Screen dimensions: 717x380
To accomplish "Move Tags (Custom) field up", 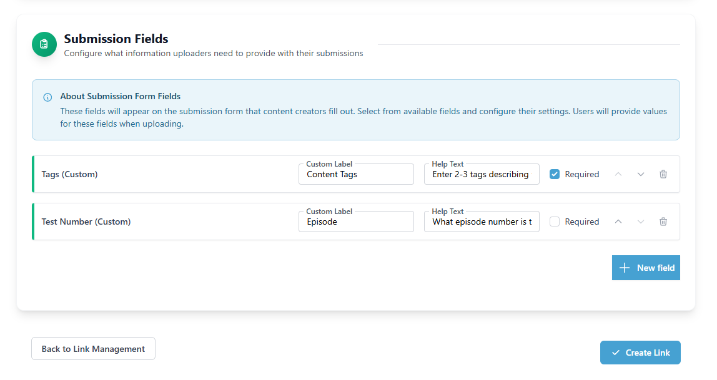I will [x=618, y=174].
